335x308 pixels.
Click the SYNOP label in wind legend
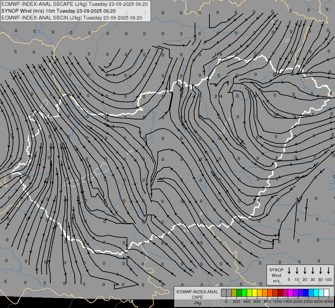click(276, 270)
